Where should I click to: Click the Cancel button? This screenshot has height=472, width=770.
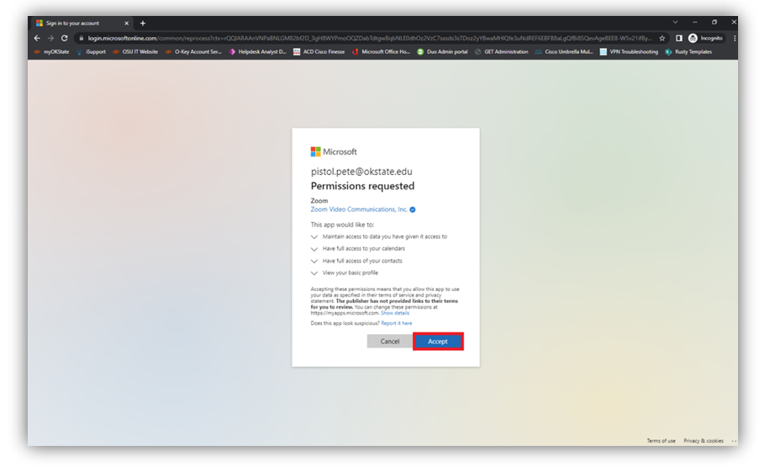(x=390, y=342)
